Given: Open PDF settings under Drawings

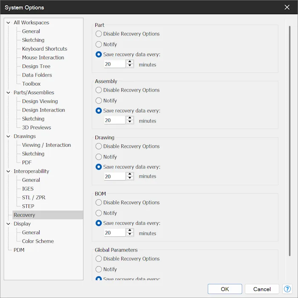Looking at the screenshot, I should (x=27, y=162).
